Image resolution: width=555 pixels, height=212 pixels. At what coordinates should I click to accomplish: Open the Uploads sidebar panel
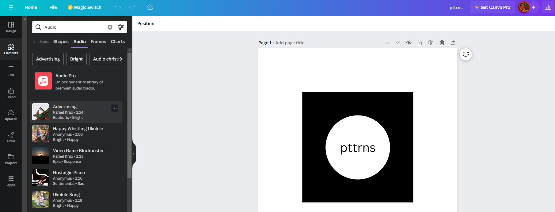point(11,115)
